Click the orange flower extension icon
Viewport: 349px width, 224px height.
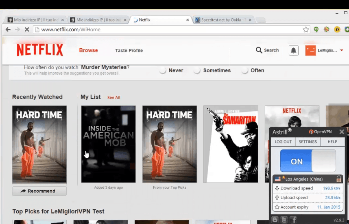(x=327, y=29)
